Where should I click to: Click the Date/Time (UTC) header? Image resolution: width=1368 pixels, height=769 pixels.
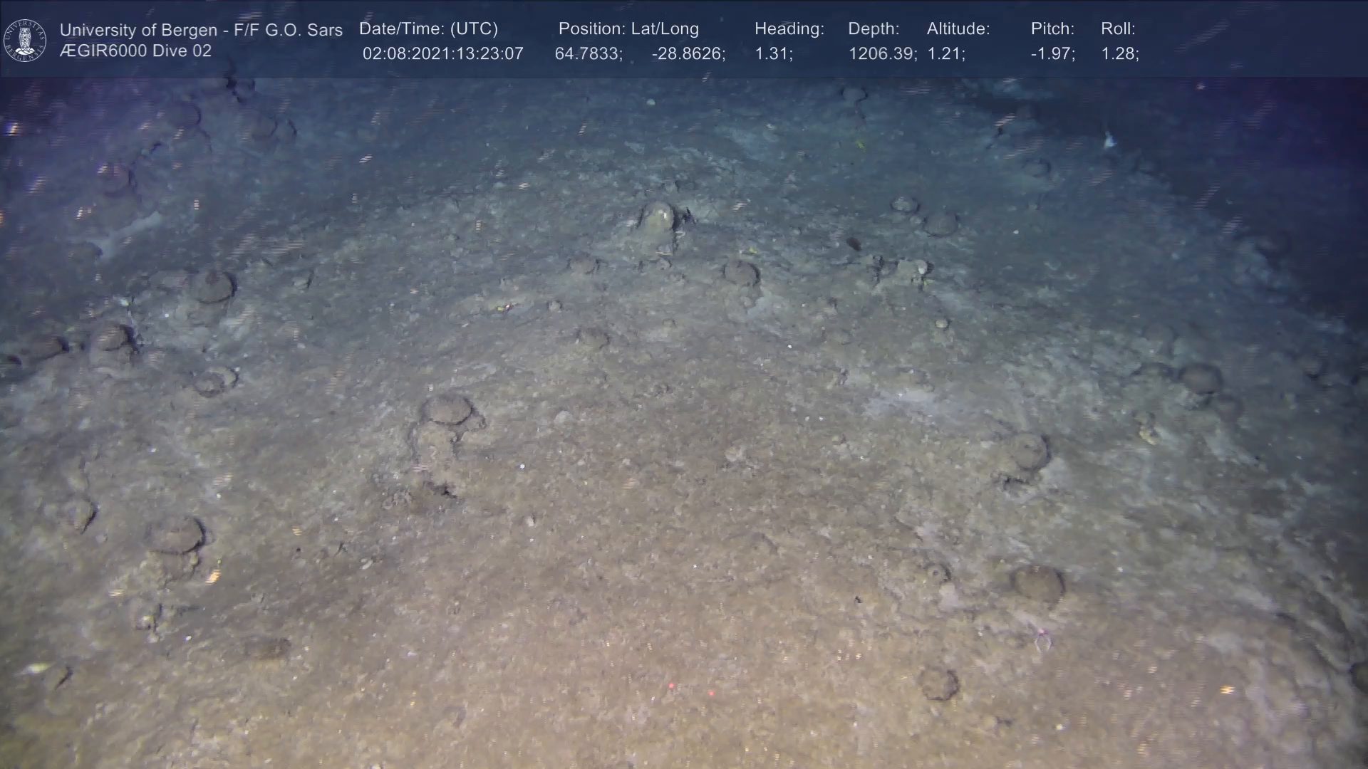[x=428, y=29]
